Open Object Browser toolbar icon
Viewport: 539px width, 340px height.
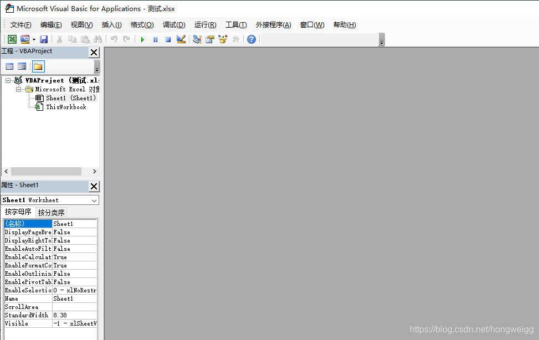(x=223, y=39)
